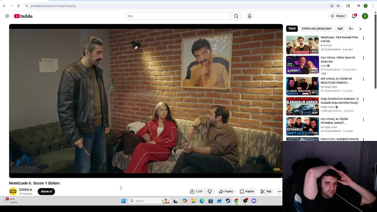Screen dimensions: 377x212
Task: Select the Tümü filter chip
Action: pyautogui.click(x=292, y=29)
